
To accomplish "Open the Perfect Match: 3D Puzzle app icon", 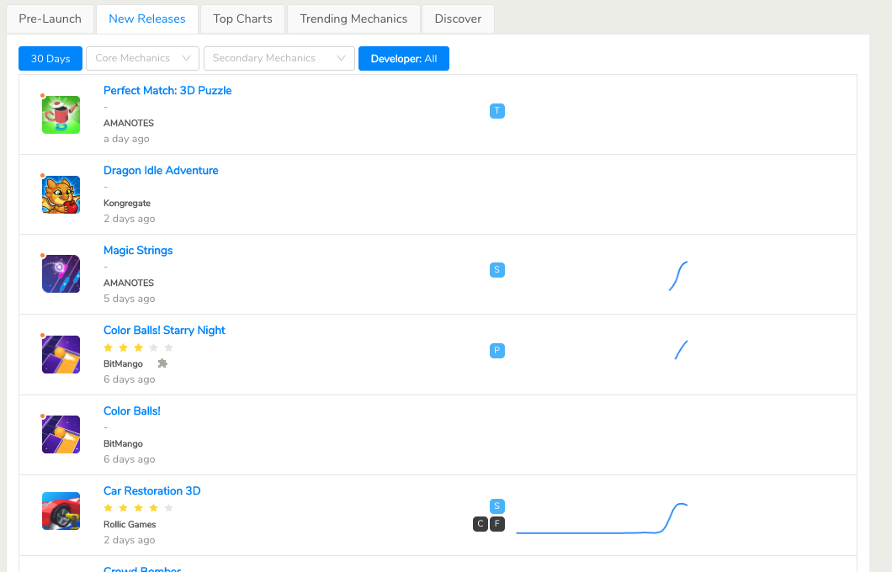I will [61, 115].
